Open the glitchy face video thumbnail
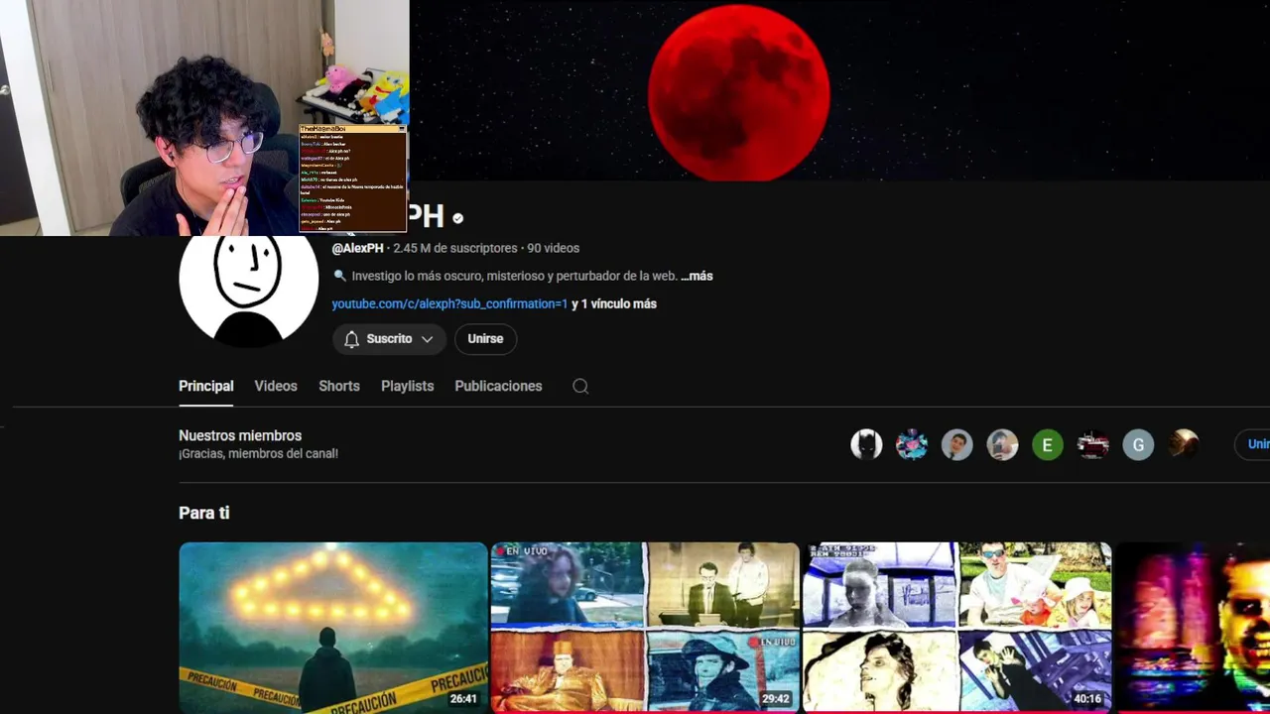Screen dimensions: 1270x714 tap(1194, 628)
